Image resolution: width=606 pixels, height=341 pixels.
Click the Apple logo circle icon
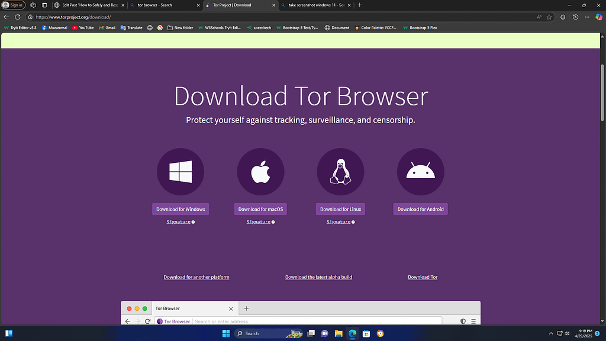pyautogui.click(x=260, y=172)
